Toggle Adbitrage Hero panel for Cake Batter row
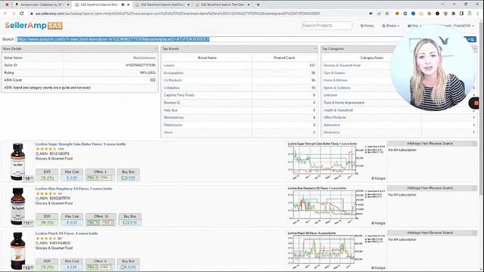This screenshot has height=272, width=484. pyautogui.click(x=474, y=144)
